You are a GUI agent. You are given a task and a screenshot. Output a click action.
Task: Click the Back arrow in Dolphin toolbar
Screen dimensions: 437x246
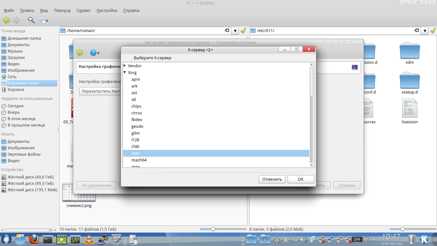tap(6, 20)
